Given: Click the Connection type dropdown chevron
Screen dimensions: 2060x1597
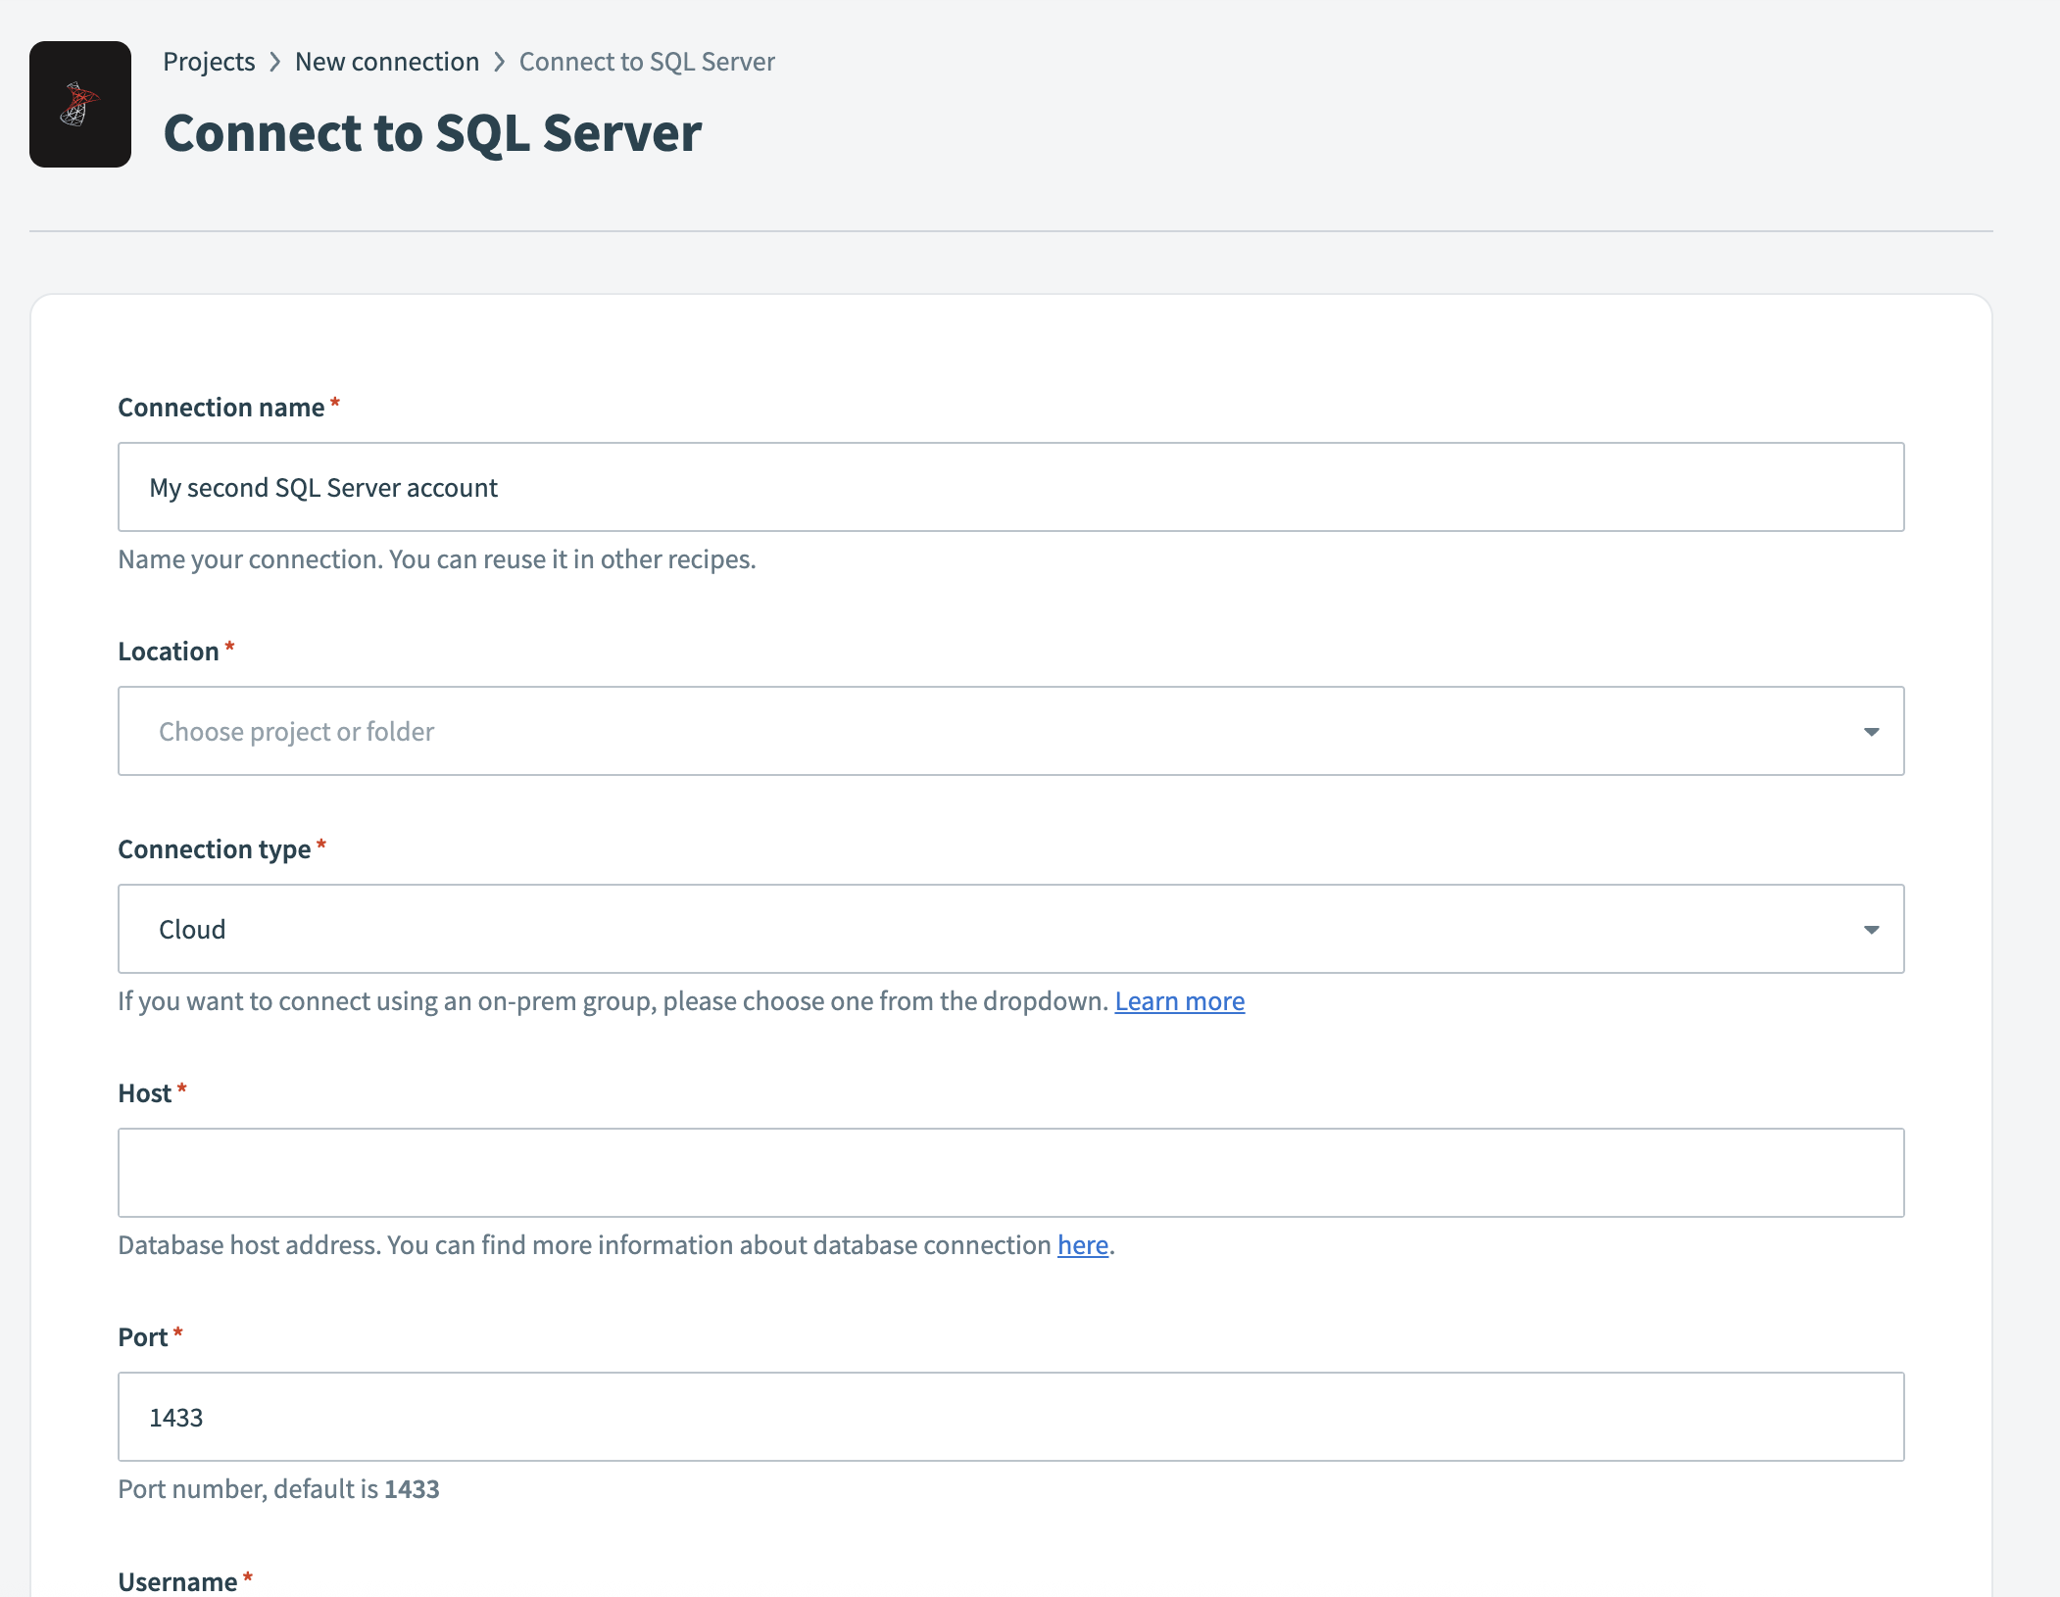Looking at the screenshot, I should click(x=1873, y=929).
